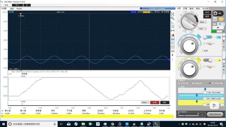226x127 pixels.
Task: Toggle the chA channel switch
Action: click(x=208, y=37)
